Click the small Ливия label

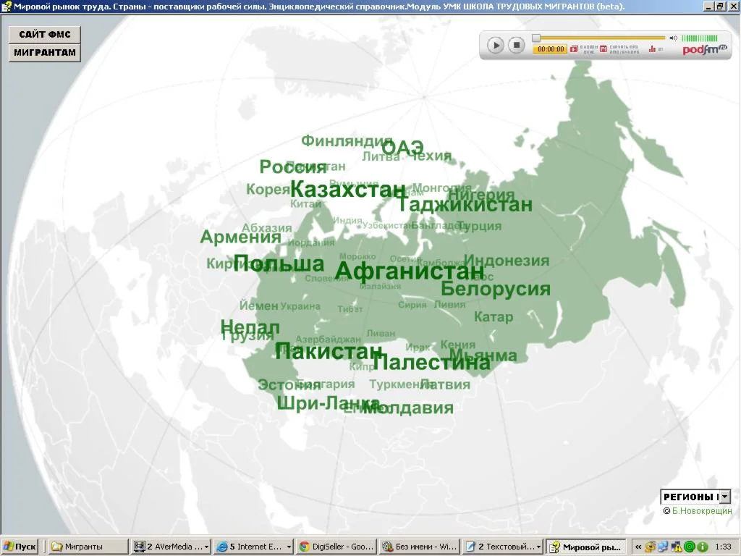(449, 305)
